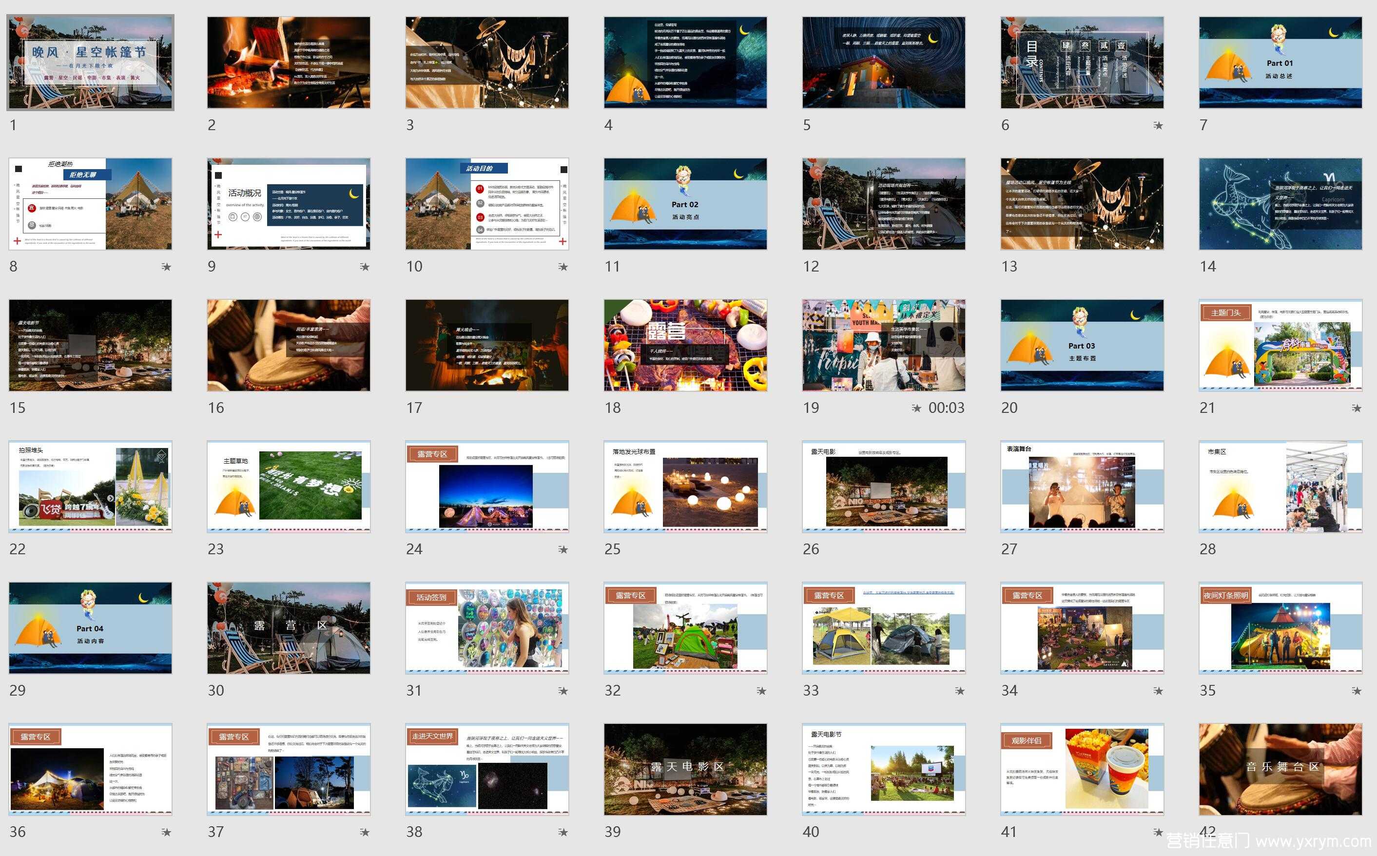Click the star icon beside slide 19's timing
The height and width of the screenshot is (856, 1377).
[x=916, y=408]
